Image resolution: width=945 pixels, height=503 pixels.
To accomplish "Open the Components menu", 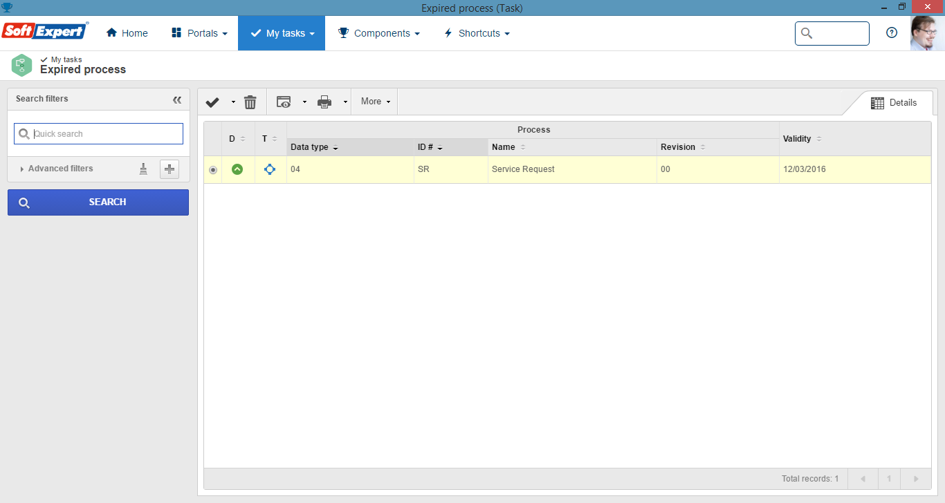I will point(379,33).
